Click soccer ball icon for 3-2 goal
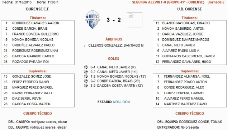 click(86, 86)
